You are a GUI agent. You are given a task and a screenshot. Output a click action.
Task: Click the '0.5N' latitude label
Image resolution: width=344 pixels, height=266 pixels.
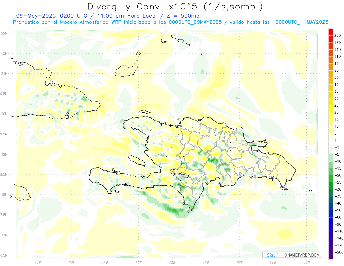4,94
